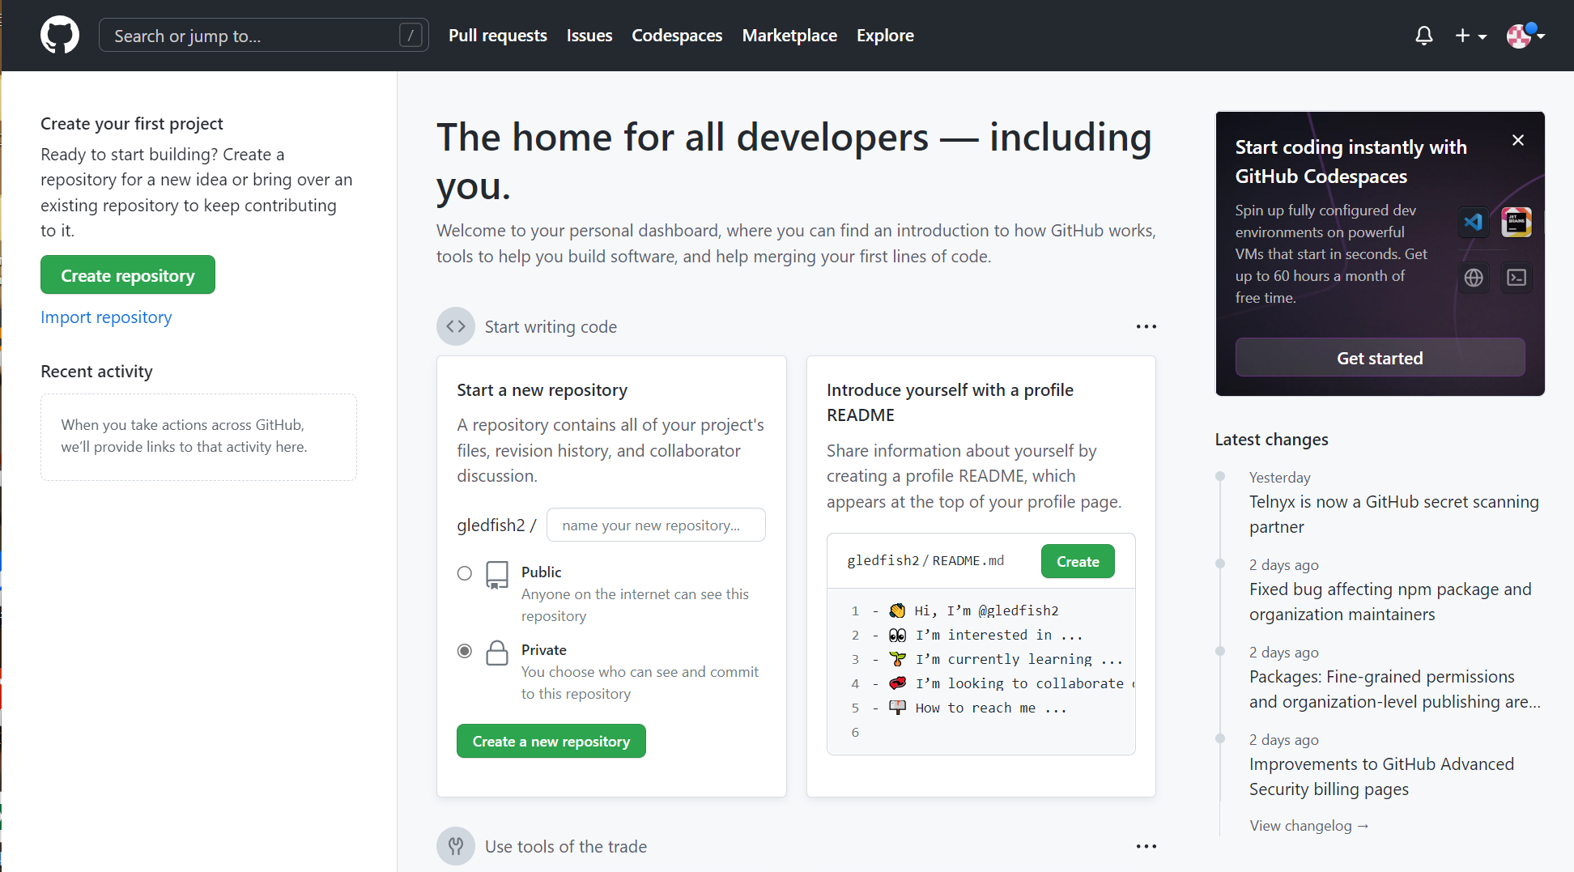Image resolution: width=1574 pixels, height=872 pixels.
Task: Open the three-dot menu for Start writing code
Action: coord(1146,326)
